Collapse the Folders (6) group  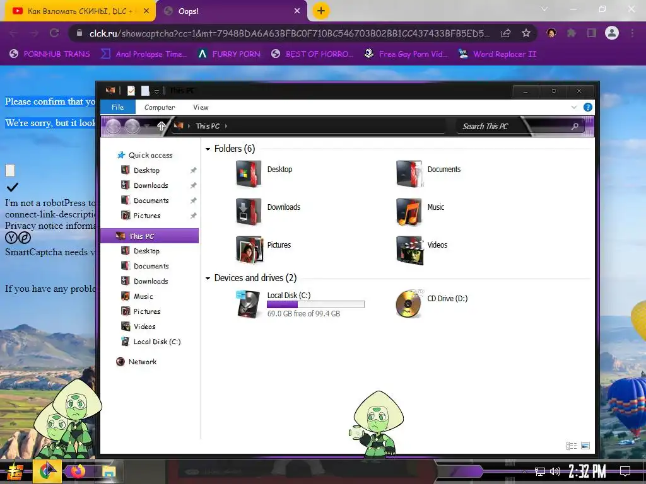208,149
